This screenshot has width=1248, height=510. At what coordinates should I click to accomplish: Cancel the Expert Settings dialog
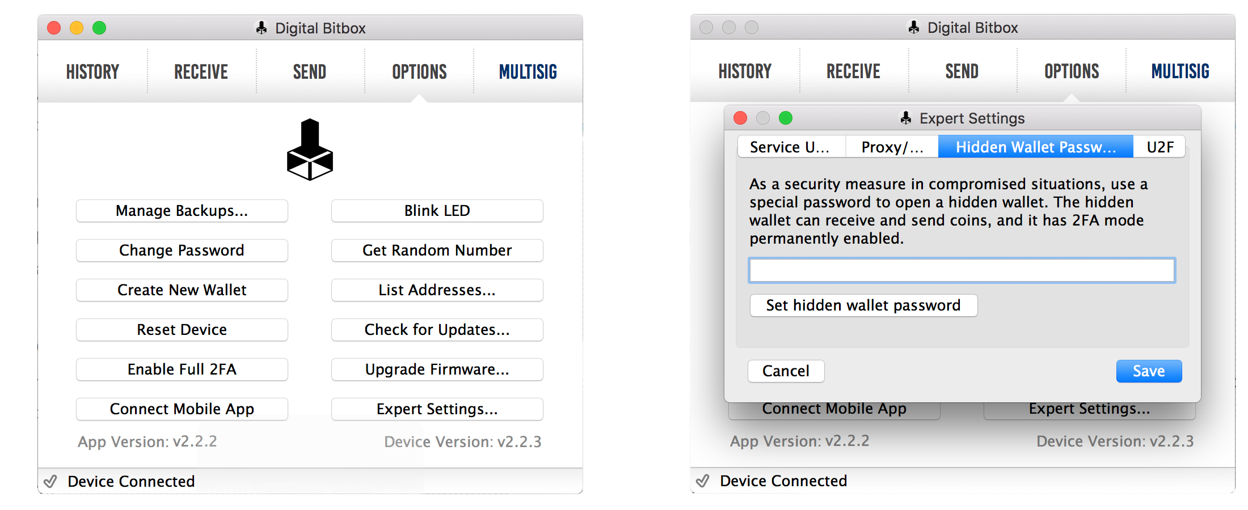(x=786, y=371)
